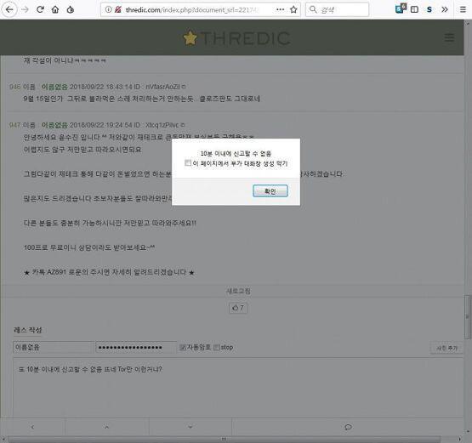Bookmark this page with the star
The image size is (472, 443).
(x=293, y=9)
